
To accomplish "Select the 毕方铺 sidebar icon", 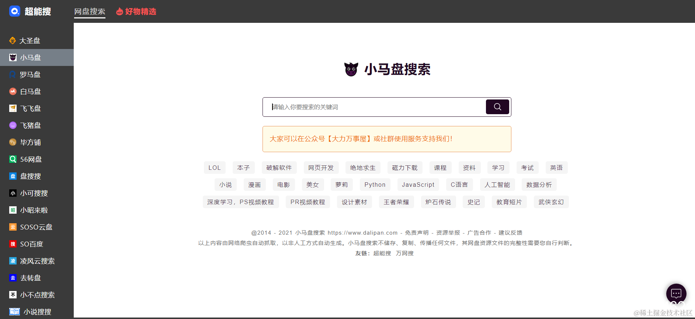I will [13, 142].
